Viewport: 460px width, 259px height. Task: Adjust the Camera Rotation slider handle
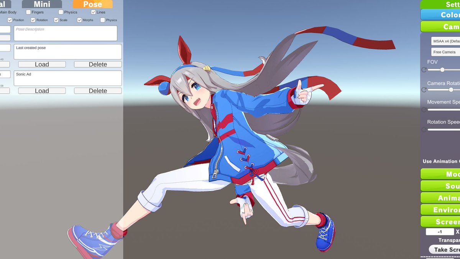(451, 90)
